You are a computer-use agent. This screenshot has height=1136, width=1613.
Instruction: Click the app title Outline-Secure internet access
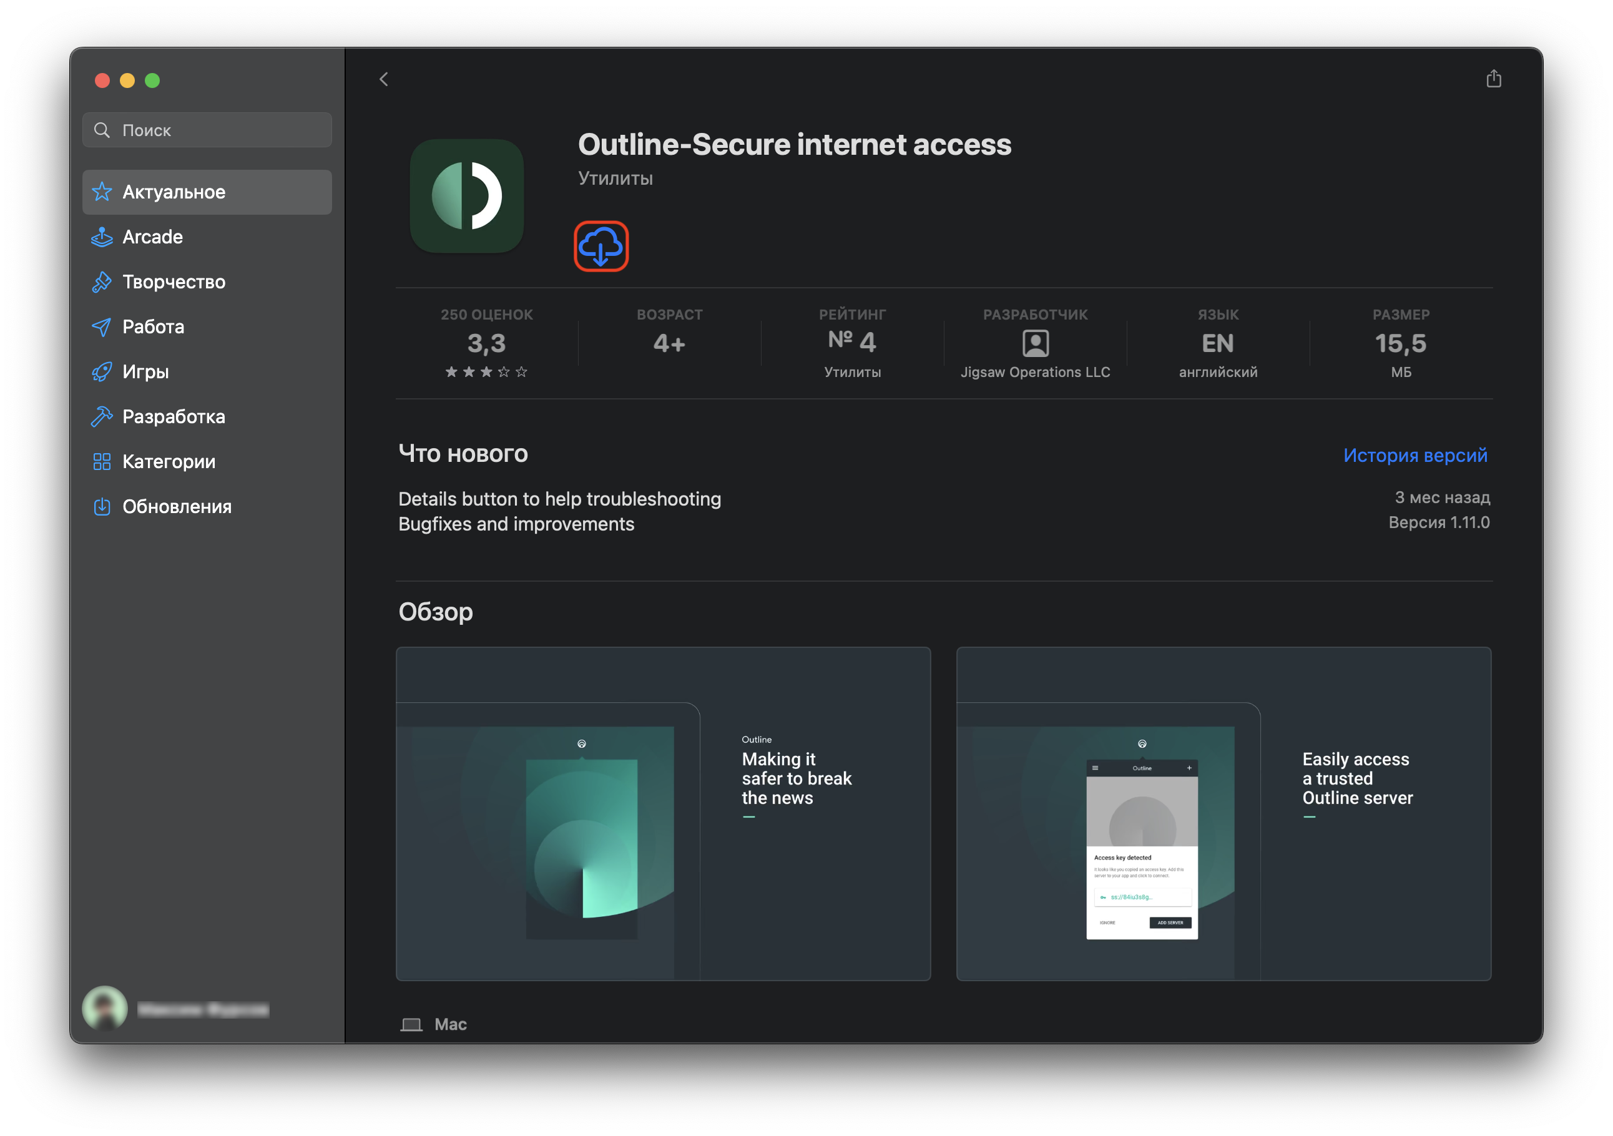pos(795,144)
